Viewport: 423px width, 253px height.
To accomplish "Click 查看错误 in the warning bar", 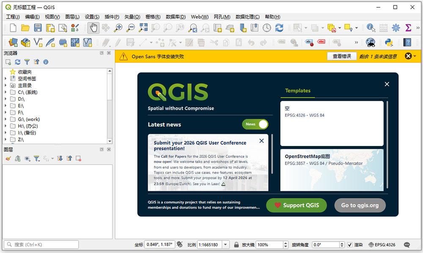I will point(341,56).
